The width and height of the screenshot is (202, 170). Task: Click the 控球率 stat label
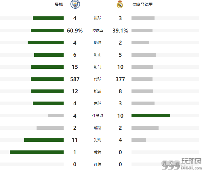click(98, 30)
